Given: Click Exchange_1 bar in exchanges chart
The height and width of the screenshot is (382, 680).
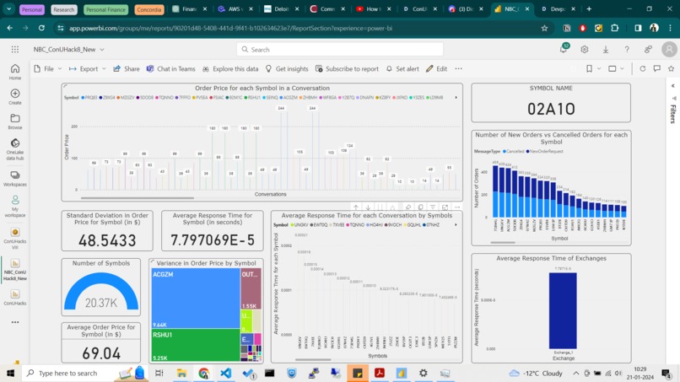Looking at the screenshot, I should pyautogui.click(x=563, y=310).
